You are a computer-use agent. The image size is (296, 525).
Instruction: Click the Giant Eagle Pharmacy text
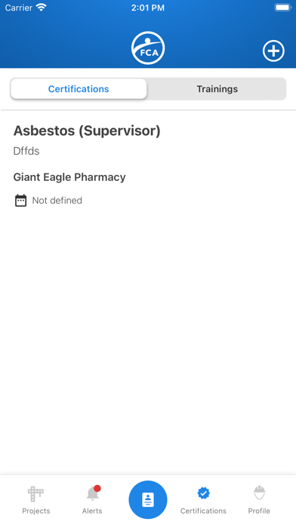(69, 177)
